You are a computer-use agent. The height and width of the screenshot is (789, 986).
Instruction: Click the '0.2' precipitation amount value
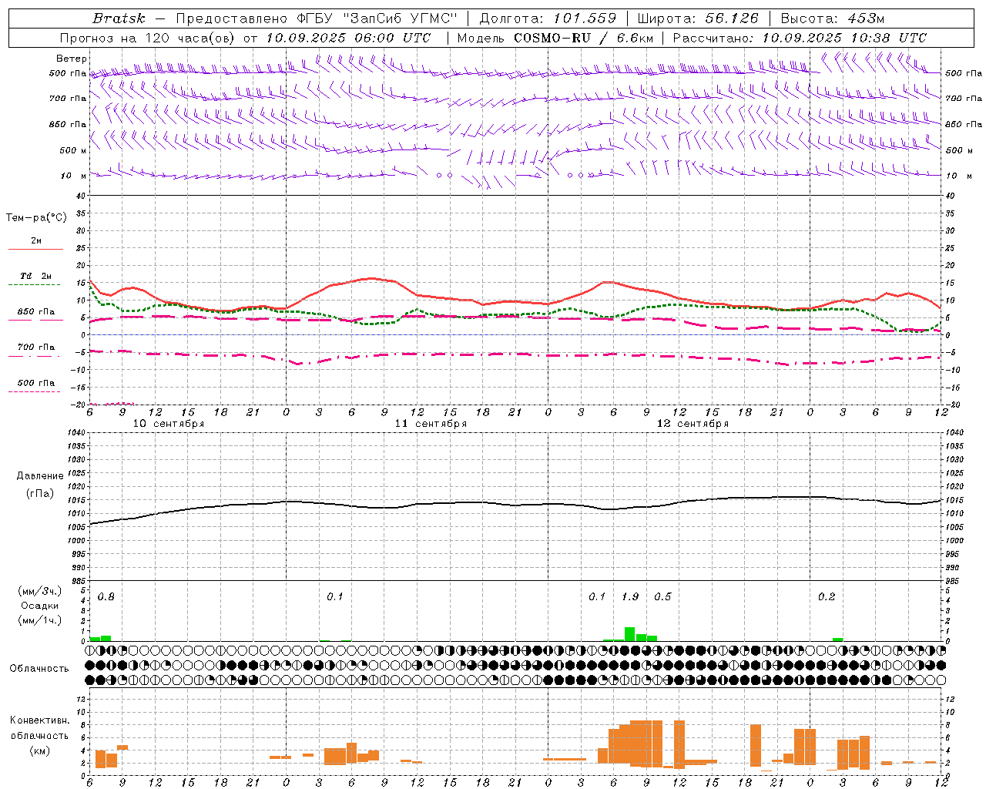[x=827, y=597]
